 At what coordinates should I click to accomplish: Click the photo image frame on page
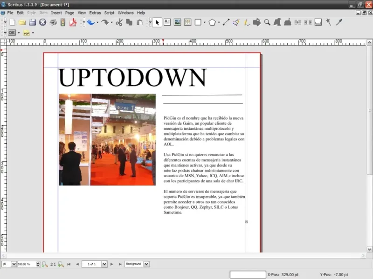click(x=107, y=139)
